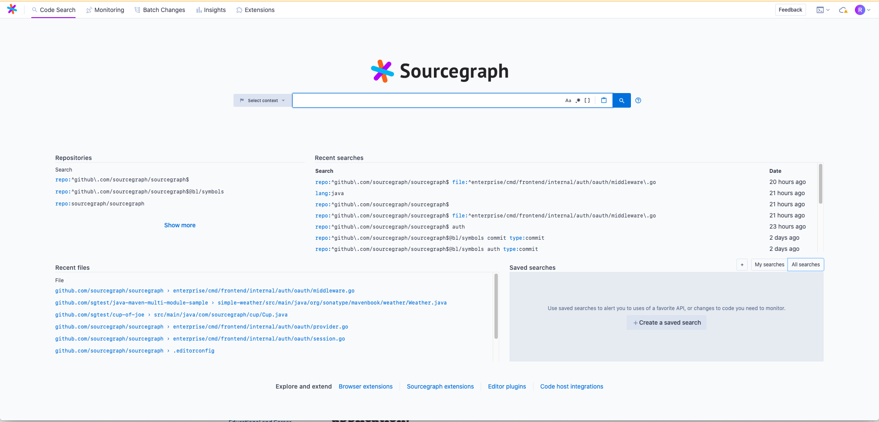The height and width of the screenshot is (422, 879).
Task: Click first repo:^github\.com/sourcegraph/sourcegraph$ repository entry
Action: pos(122,180)
